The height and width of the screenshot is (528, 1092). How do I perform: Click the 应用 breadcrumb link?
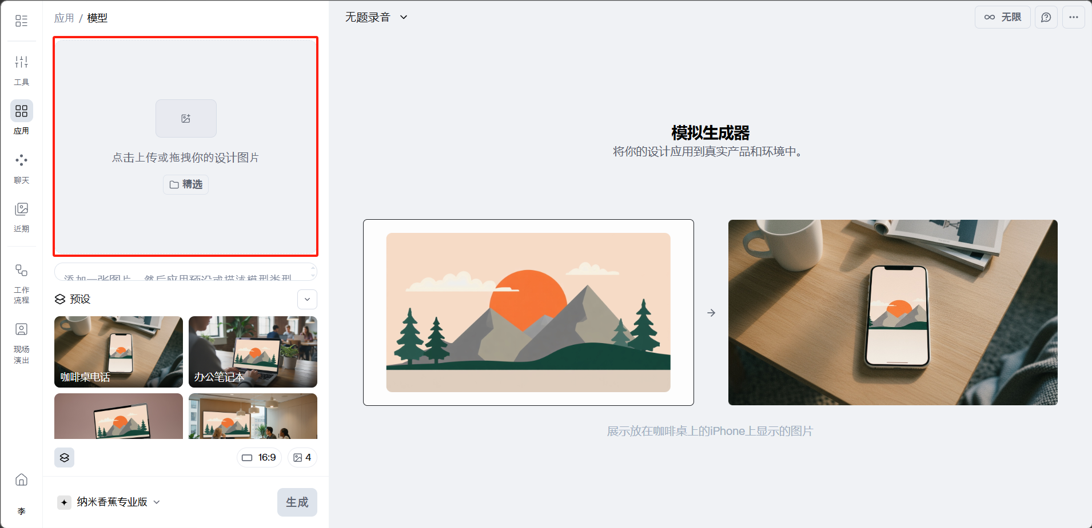tap(64, 18)
